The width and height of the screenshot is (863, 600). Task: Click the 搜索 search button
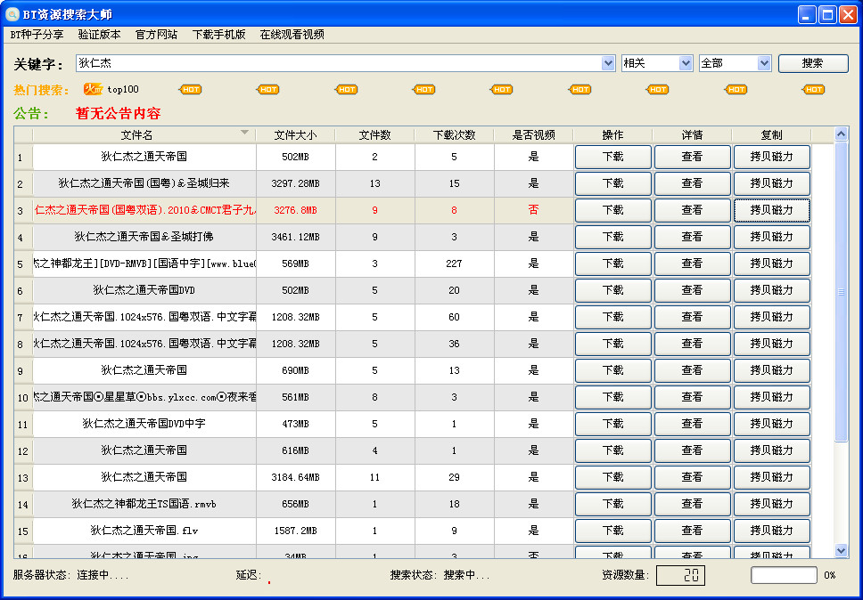(x=812, y=63)
